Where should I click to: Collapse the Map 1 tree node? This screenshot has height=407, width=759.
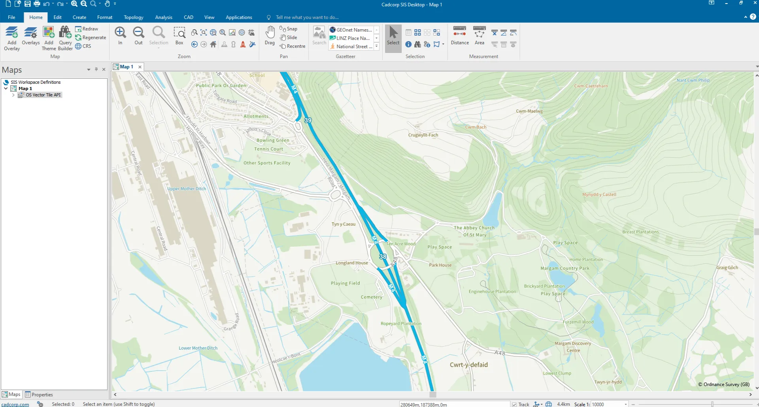click(6, 89)
